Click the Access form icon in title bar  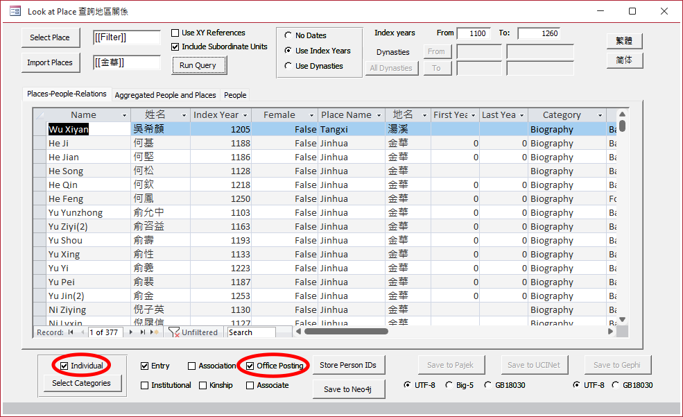pyautogui.click(x=15, y=11)
